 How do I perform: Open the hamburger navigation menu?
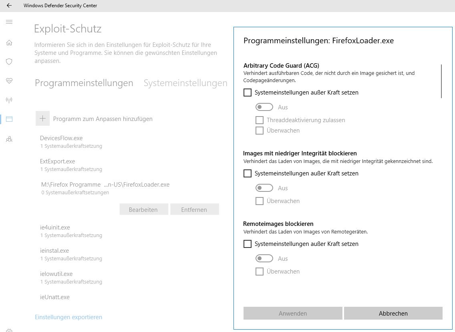coord(9,22)
